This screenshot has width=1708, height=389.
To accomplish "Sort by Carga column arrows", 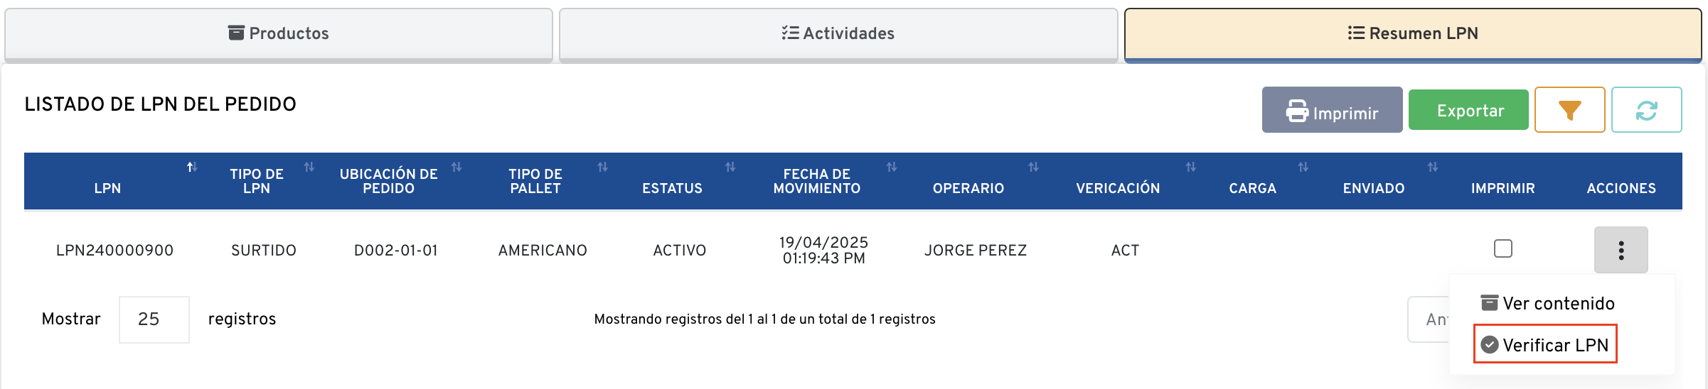I will tap(1303, 168).
